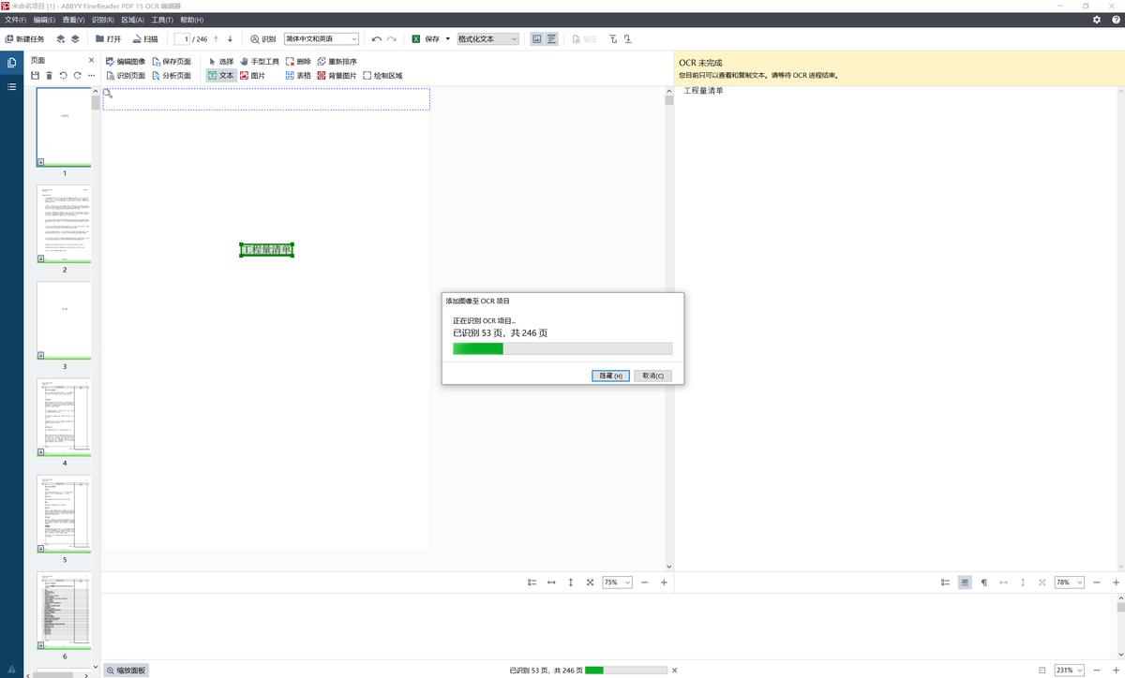The image size is (1125, 678).
Task: Toggle the image pane view button
Action: 536,39
